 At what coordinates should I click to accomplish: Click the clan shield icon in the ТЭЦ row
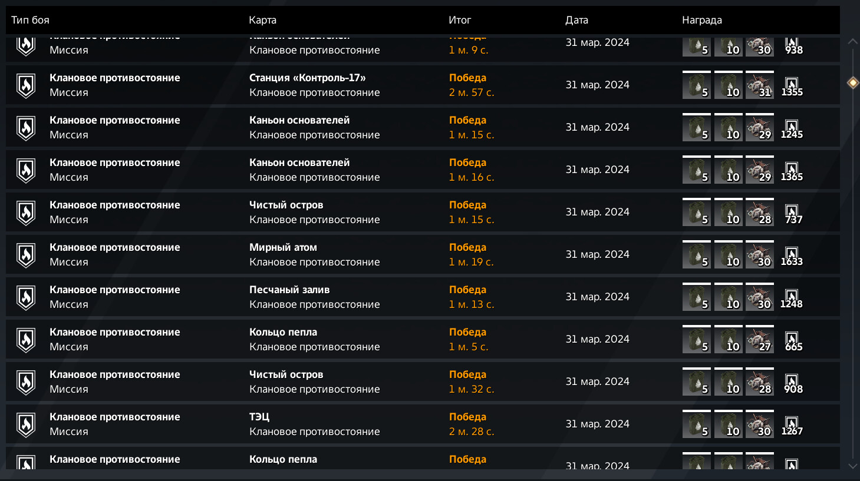click(26, 424)
